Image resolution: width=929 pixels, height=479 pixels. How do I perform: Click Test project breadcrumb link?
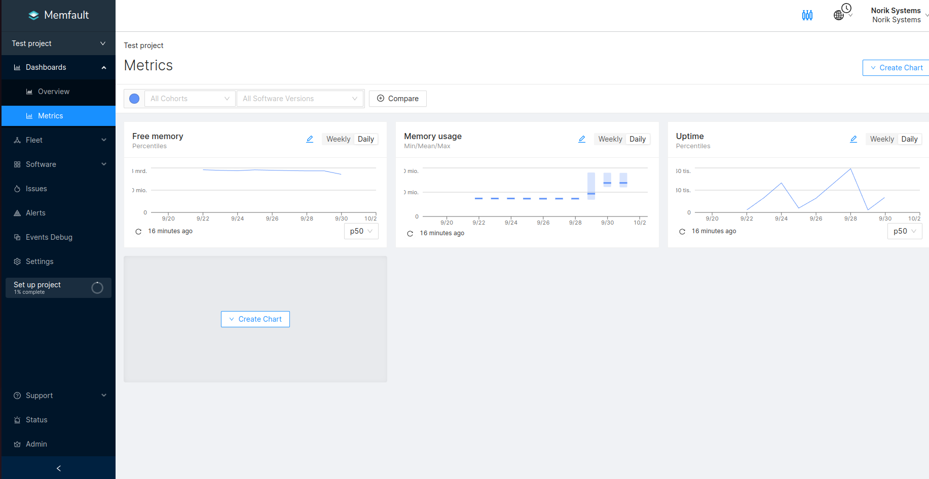[143, 46]
